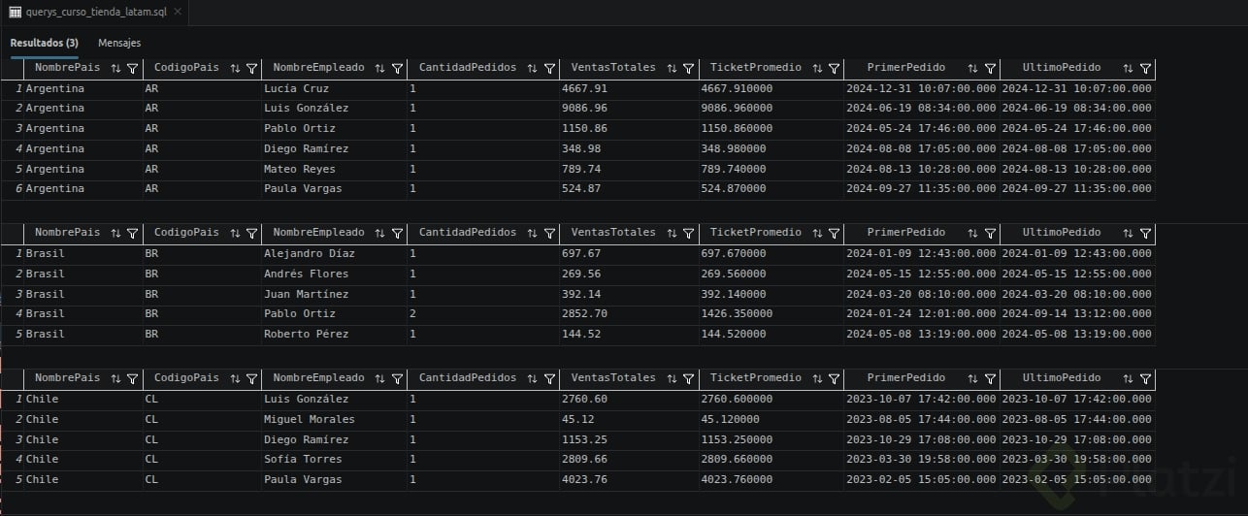The height and width of the screenshot is (516, 1248).
Task: Select the cell Andrés Flores
Action: click(333, 274)
